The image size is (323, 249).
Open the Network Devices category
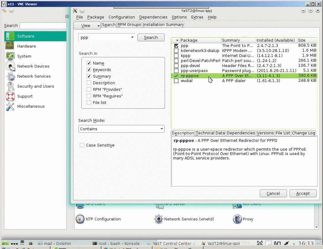[x=33, y=66]
